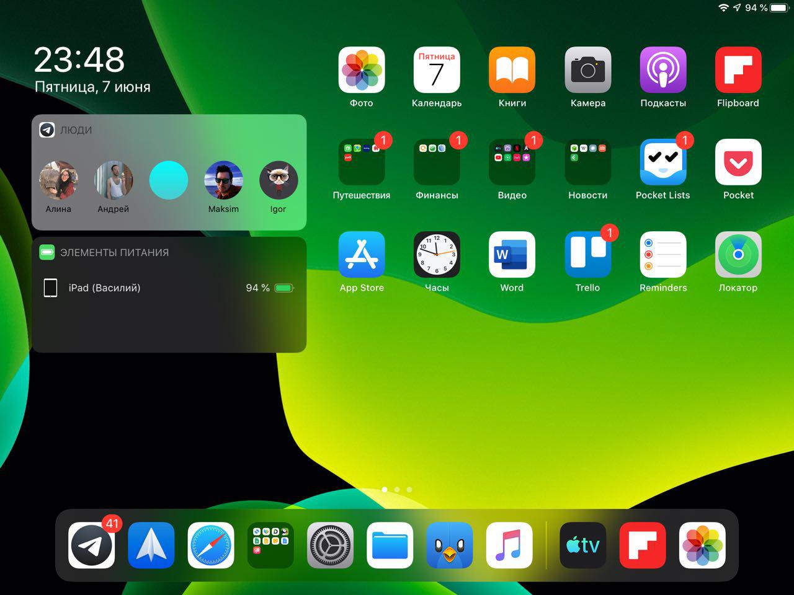Expand the Финансы folder
Image resolution: width=794 pixels, height=595 pixels.
(437, 162)
